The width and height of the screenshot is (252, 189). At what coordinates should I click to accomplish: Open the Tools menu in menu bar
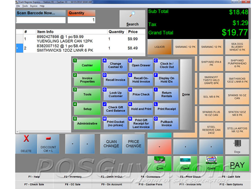[25, 6]
